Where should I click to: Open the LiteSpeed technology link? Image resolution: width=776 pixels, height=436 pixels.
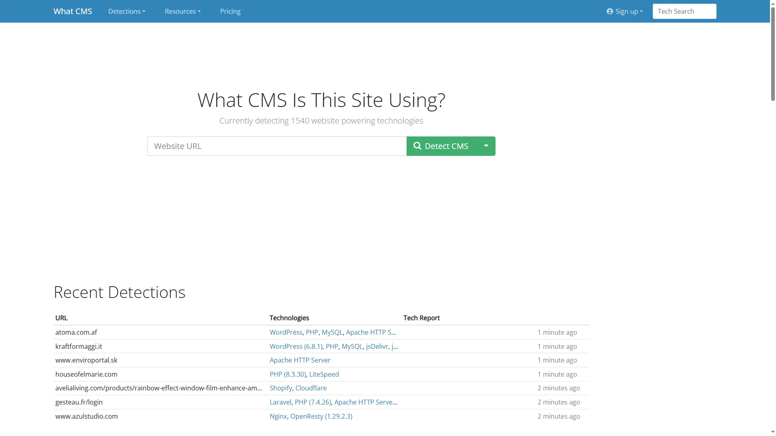coord(324,374)
